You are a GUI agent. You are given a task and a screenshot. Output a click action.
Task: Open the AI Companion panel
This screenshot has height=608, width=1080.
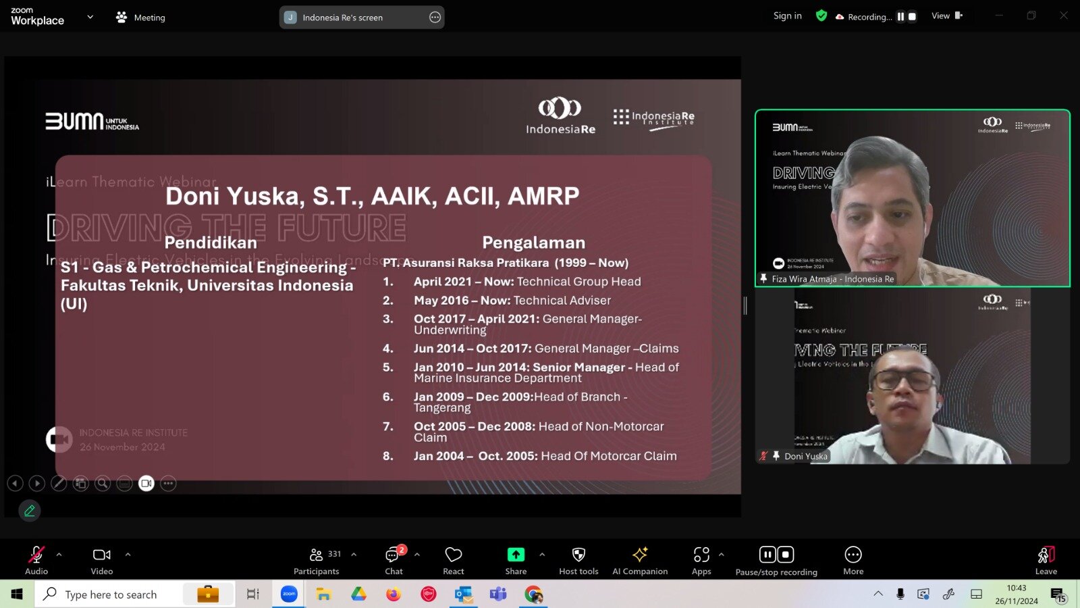(x=639, y=560)
